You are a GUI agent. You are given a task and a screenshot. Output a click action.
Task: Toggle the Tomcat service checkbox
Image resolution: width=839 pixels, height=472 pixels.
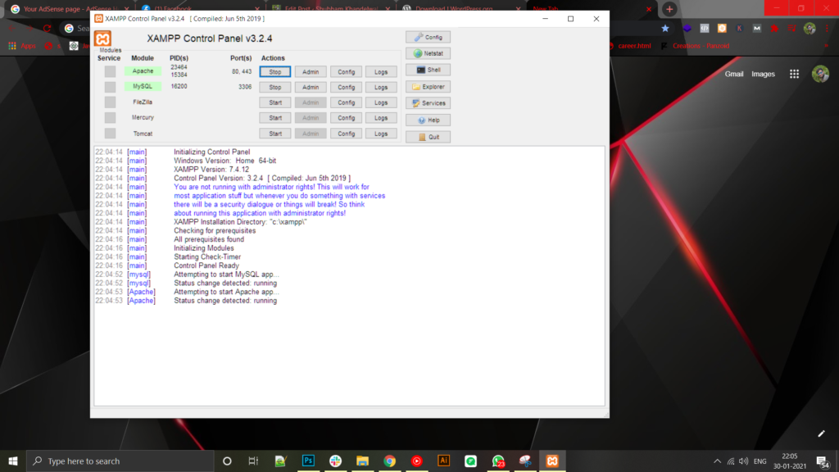coord(111,134)
